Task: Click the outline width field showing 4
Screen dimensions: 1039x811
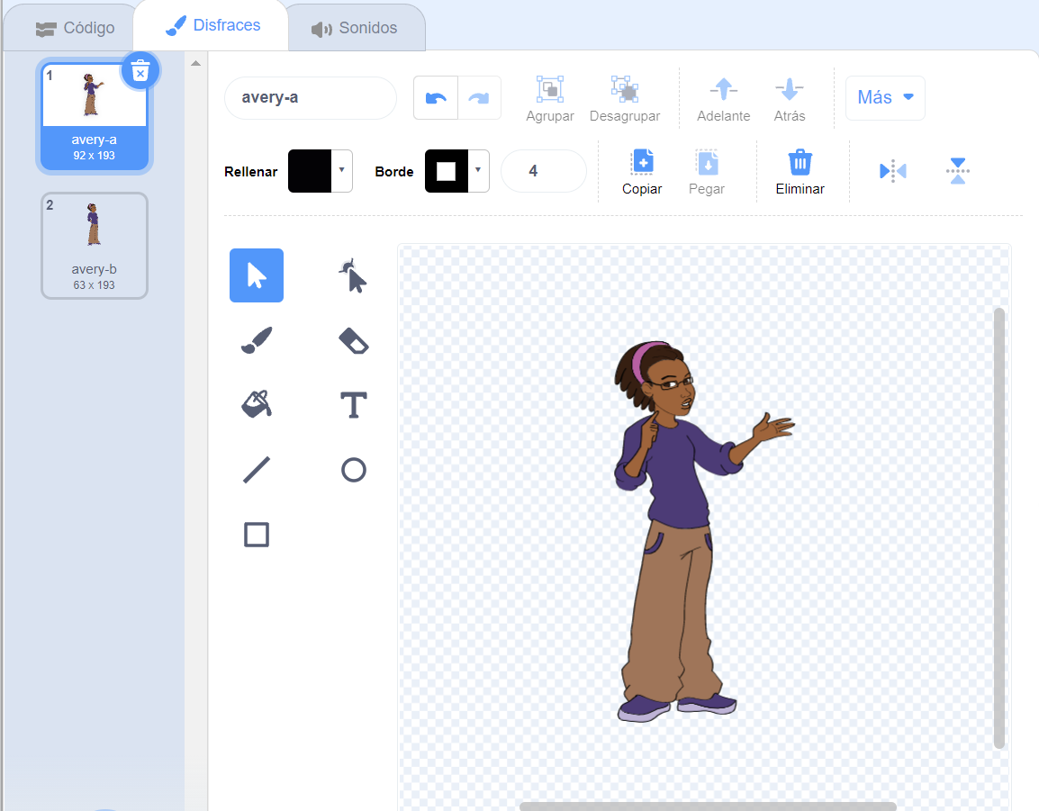Action: pyautogui.click(x=543, y=171)
